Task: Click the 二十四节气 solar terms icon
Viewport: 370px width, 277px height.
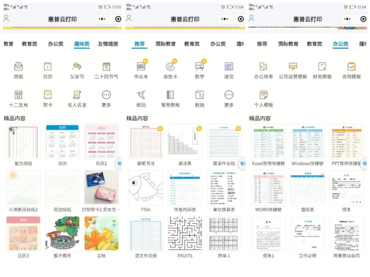Action: (106, 68)
